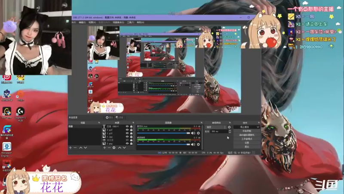Lock the 1.jpg source
Viewport: 344px width, 194px height.
131,137
